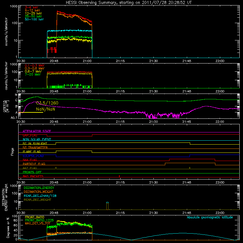243x243 pixels.
Task: Click the DECIMATION ENERGY or weight axis title
Action: click(x=5, y=197)
